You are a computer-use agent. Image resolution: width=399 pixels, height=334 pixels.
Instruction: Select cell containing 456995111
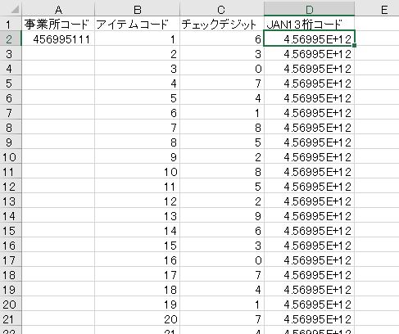pos(58,39)
